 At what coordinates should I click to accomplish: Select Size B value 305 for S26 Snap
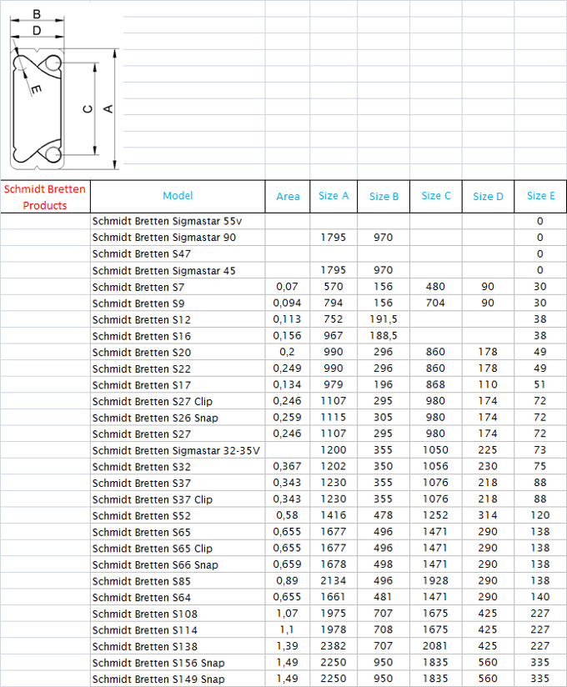pyautogui.click(x=384, y=417)
